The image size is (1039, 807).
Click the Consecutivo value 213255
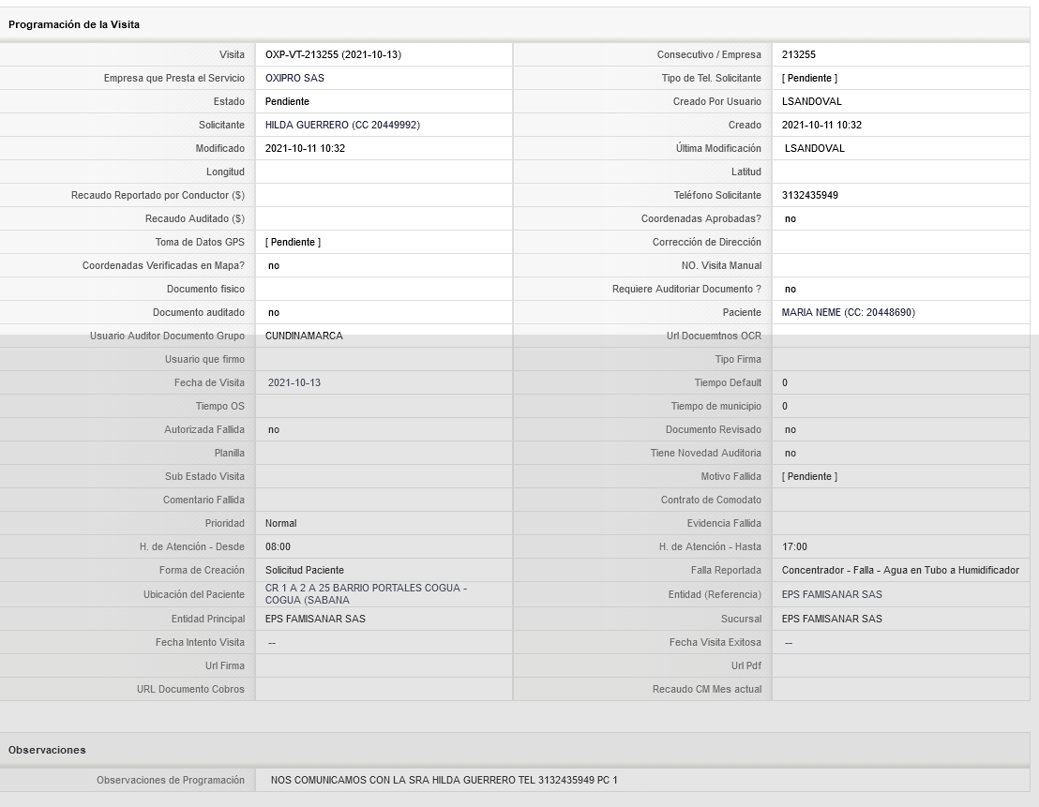coord(798,55)
